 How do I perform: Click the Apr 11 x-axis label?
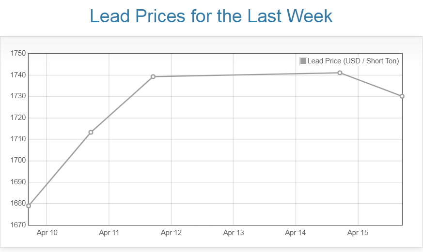(109, 233)
